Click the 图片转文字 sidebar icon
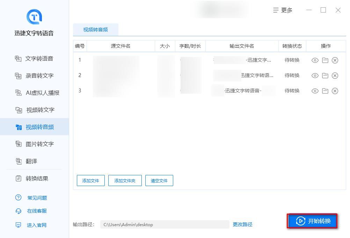This screenshot has height=238, width=350. [x=18, y=144]
